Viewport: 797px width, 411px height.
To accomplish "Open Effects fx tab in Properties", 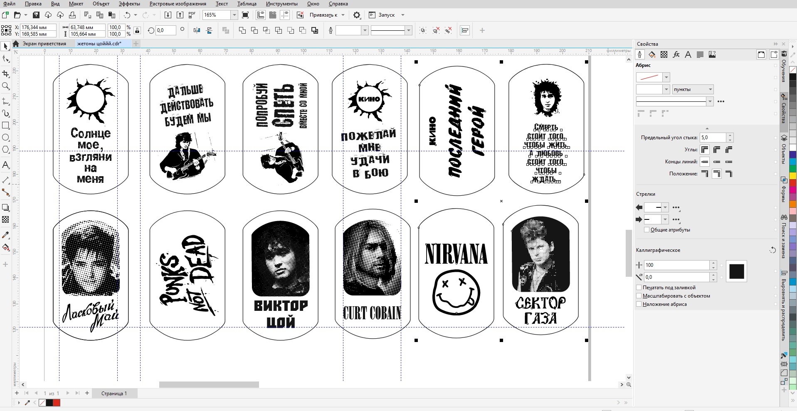I will tap(676, 54).
